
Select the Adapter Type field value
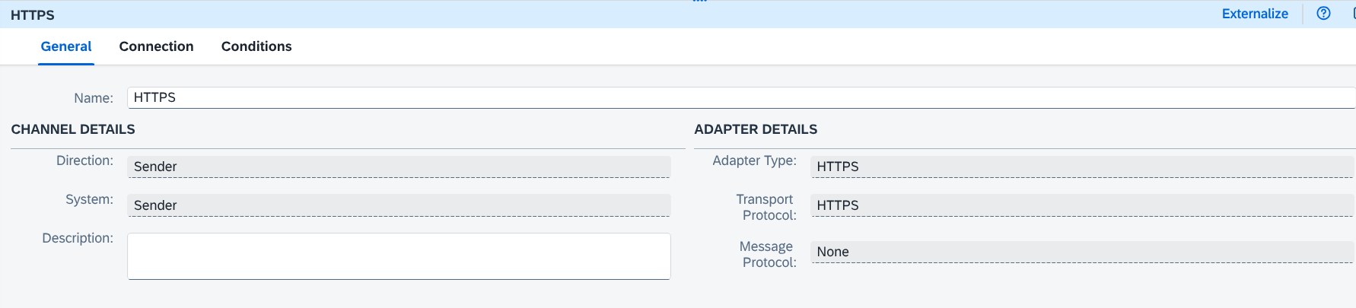tap(1083, 167)
